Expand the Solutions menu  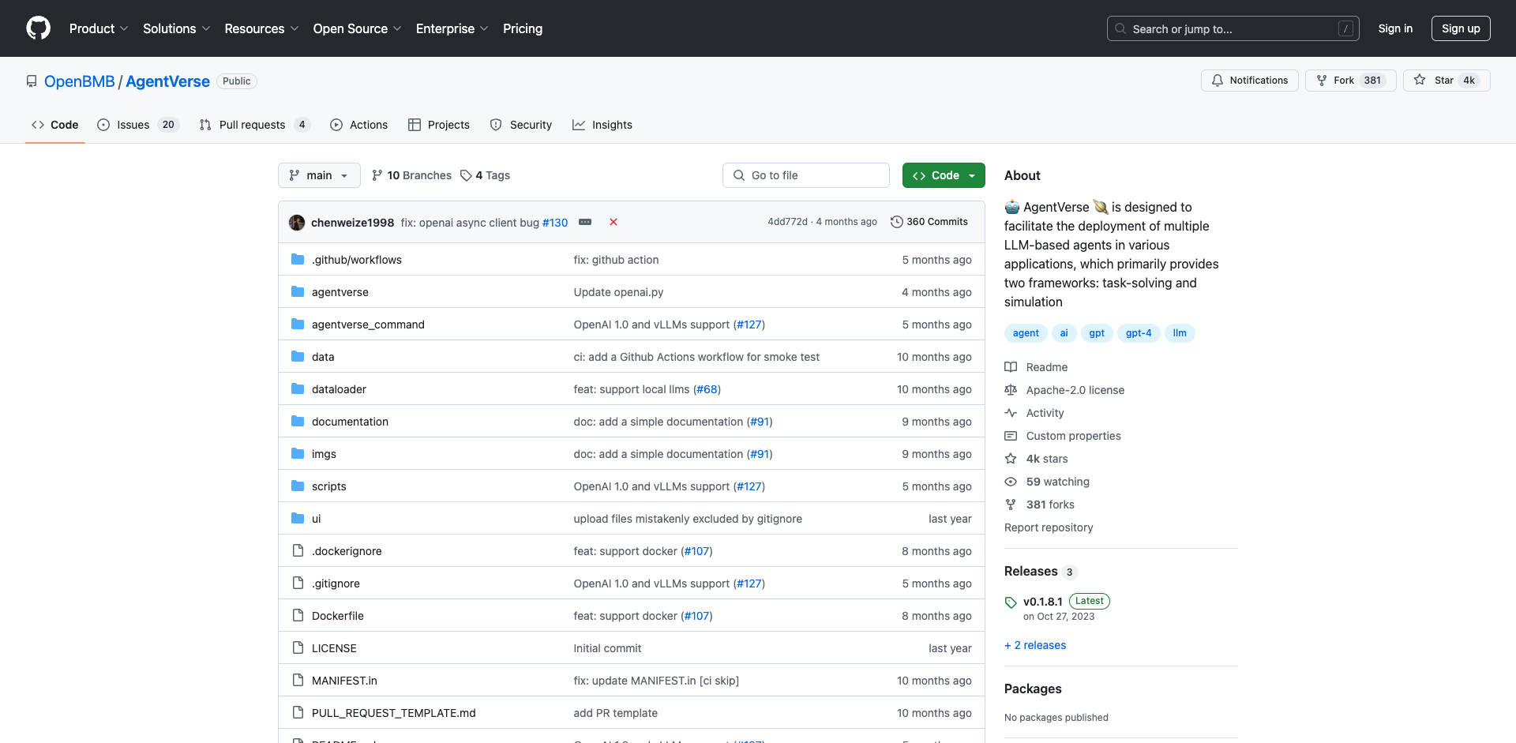pyautogui.click(x=176, y=28)
